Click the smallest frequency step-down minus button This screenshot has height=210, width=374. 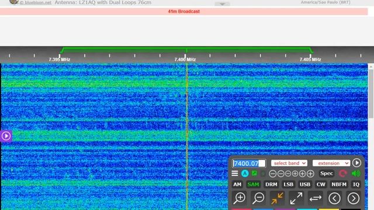tap(288, 174)
